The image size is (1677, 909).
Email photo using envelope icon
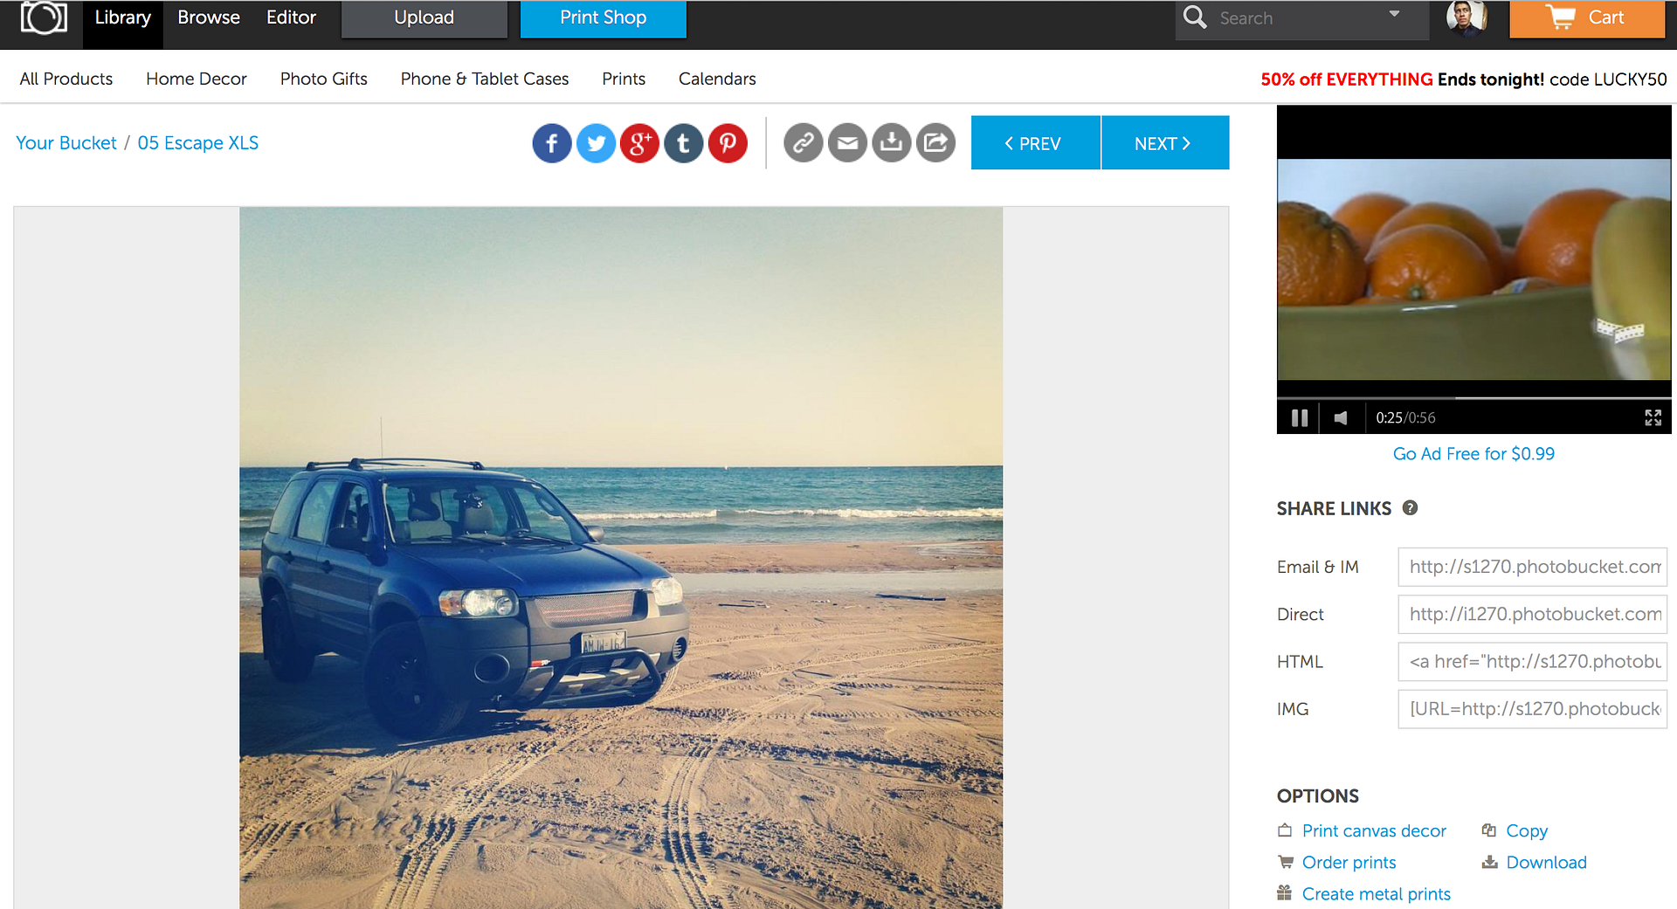pos(847,143)
